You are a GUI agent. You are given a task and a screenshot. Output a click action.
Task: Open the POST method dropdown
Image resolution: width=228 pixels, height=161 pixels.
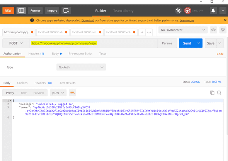(x=16, y=43)
